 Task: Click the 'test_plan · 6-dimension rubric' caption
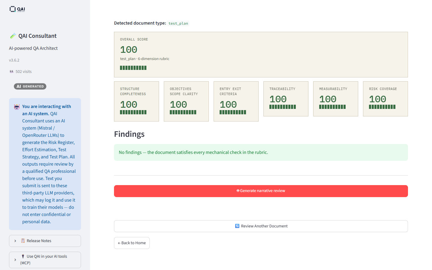145,59
